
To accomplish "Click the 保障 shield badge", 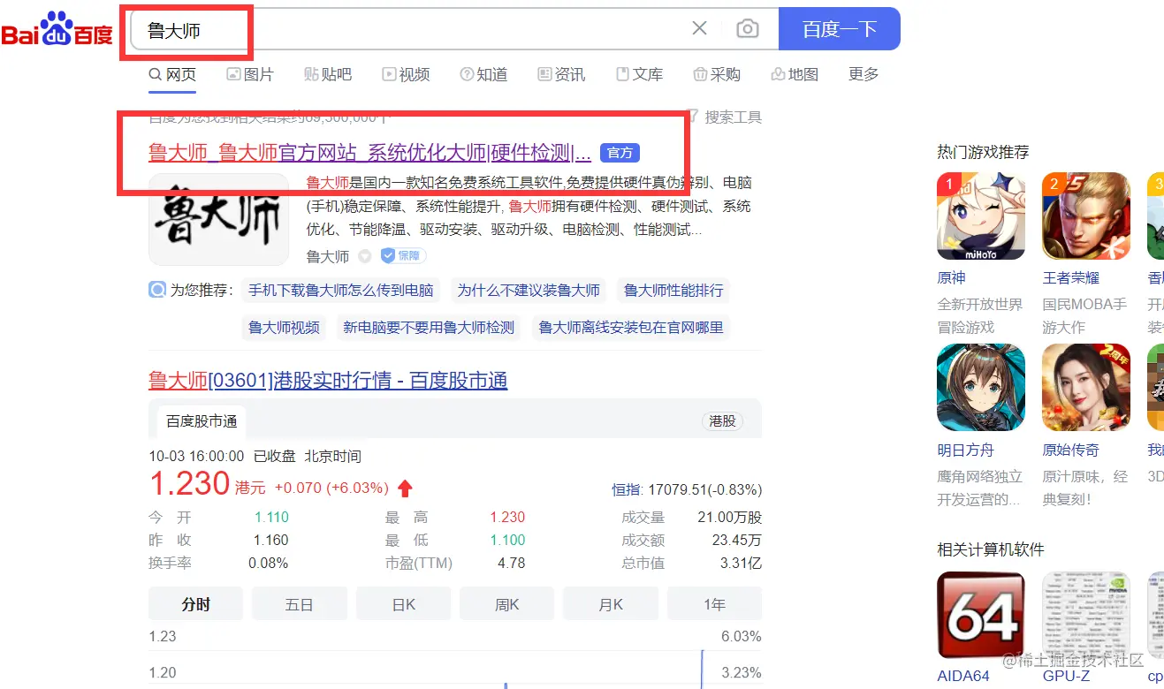I will [403, 256].
